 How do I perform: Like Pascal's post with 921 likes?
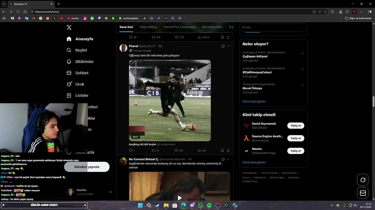179,150
